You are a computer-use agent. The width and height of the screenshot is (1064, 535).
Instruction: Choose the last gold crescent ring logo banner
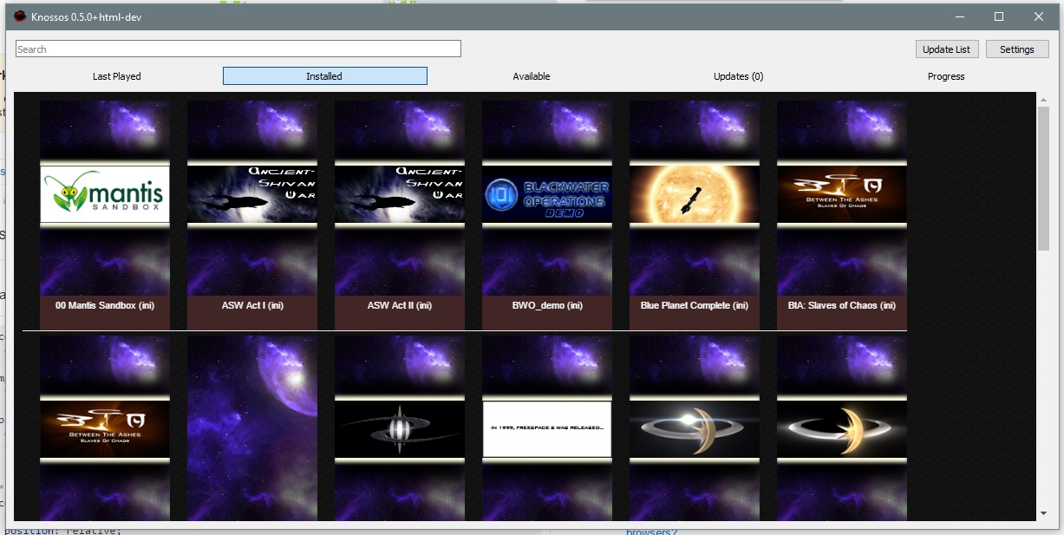[x=842, y=429]
